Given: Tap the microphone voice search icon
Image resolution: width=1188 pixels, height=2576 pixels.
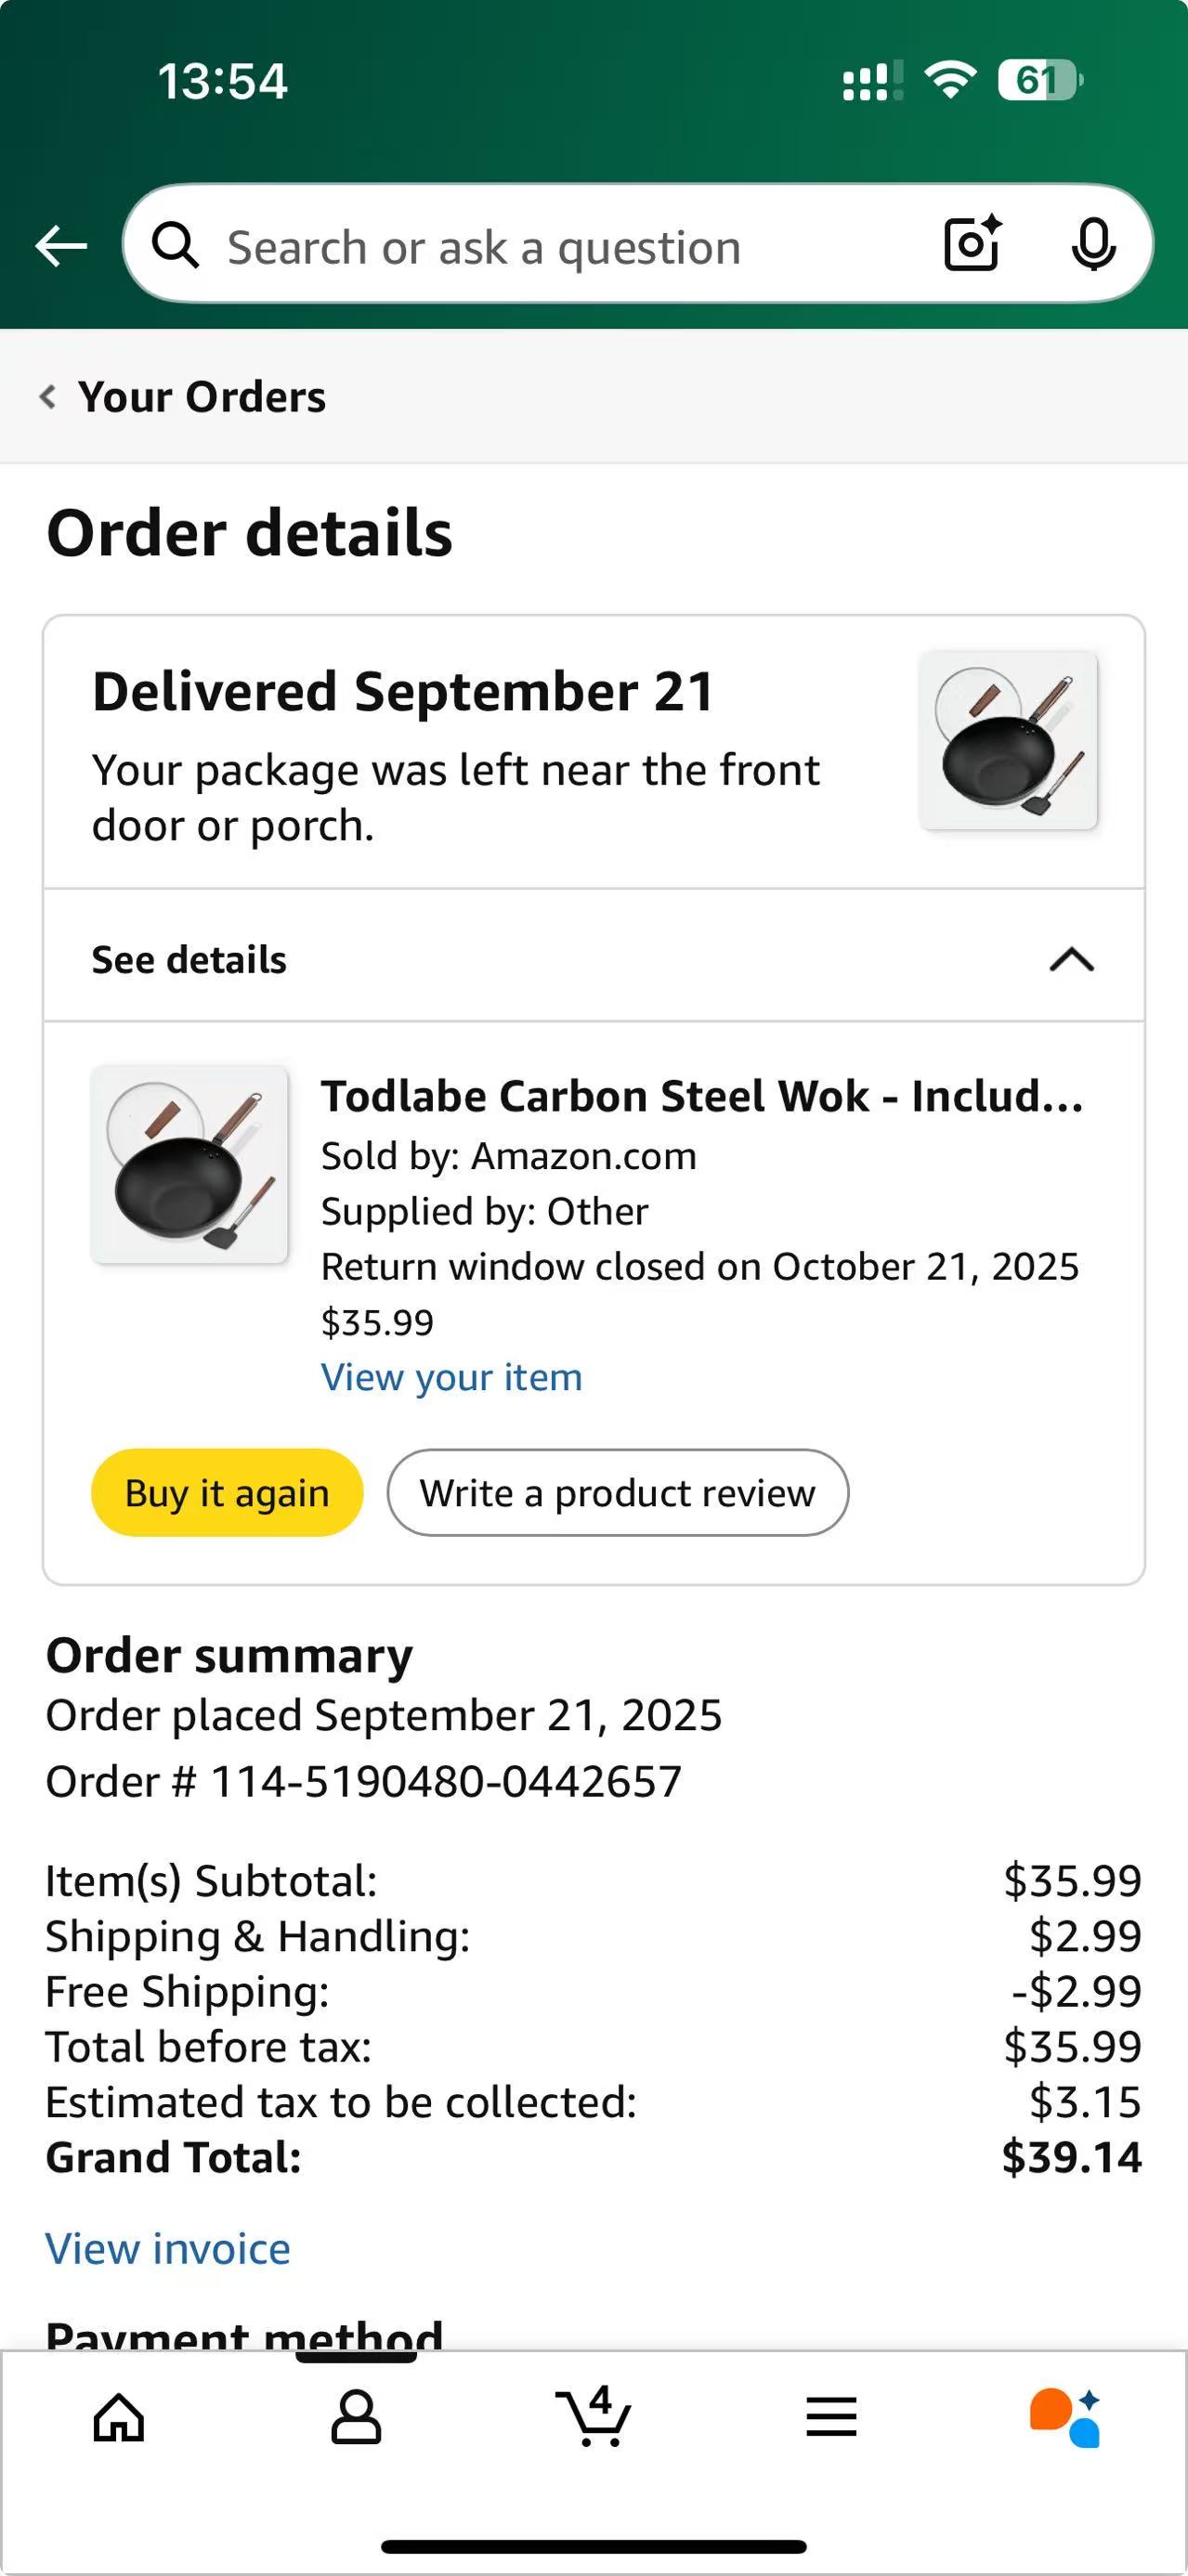Looking at the screenshot, I should [x=1093, y=244].
